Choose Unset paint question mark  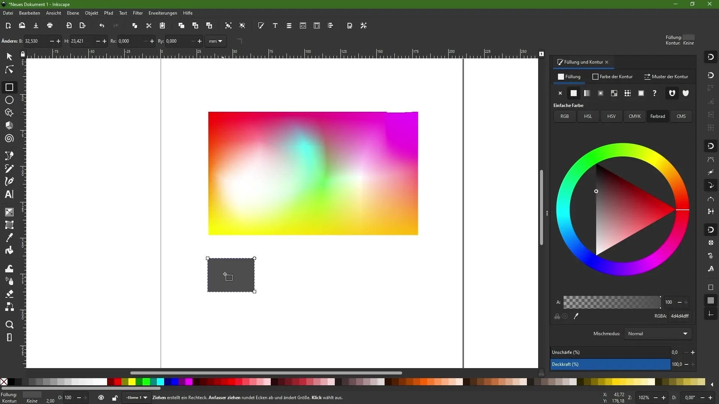point(655,93)
